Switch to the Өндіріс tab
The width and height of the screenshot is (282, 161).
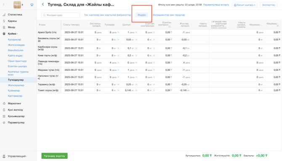pyautogui.click(x=142, y=15)
